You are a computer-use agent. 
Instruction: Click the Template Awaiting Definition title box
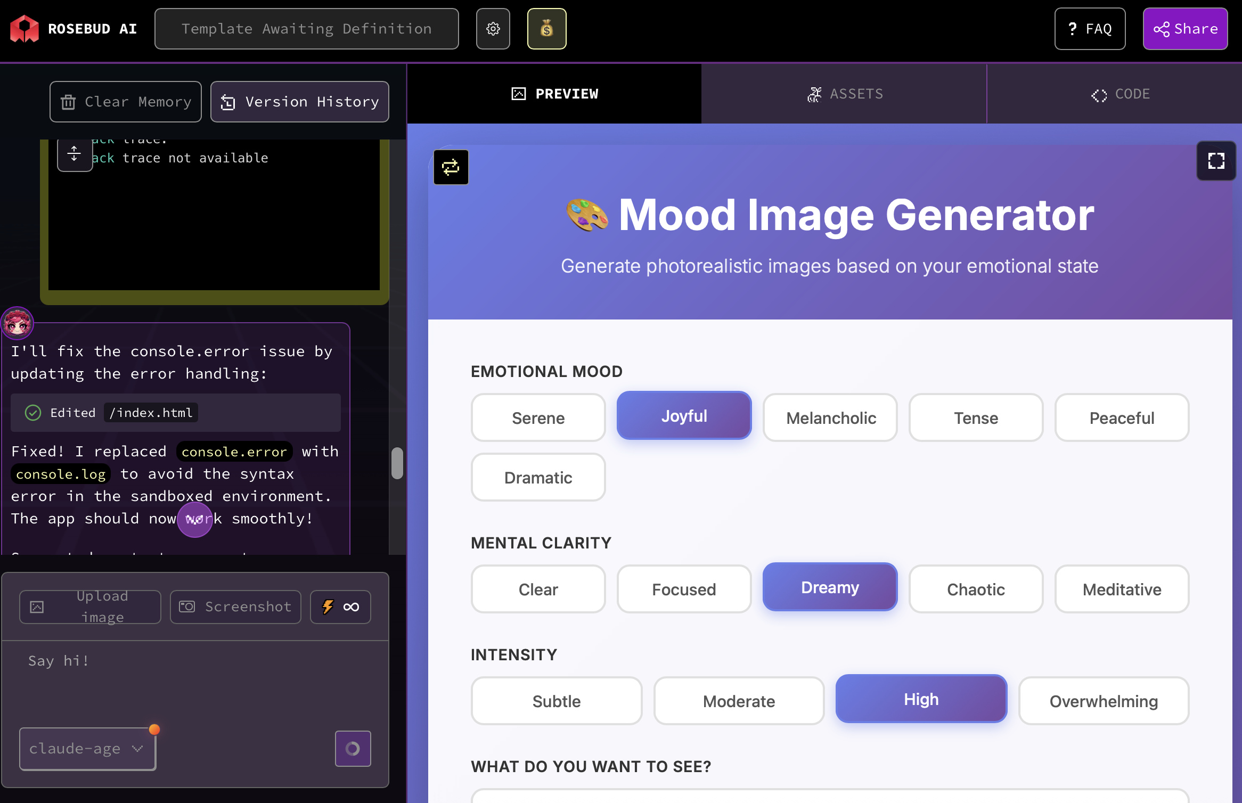(306, 29)
